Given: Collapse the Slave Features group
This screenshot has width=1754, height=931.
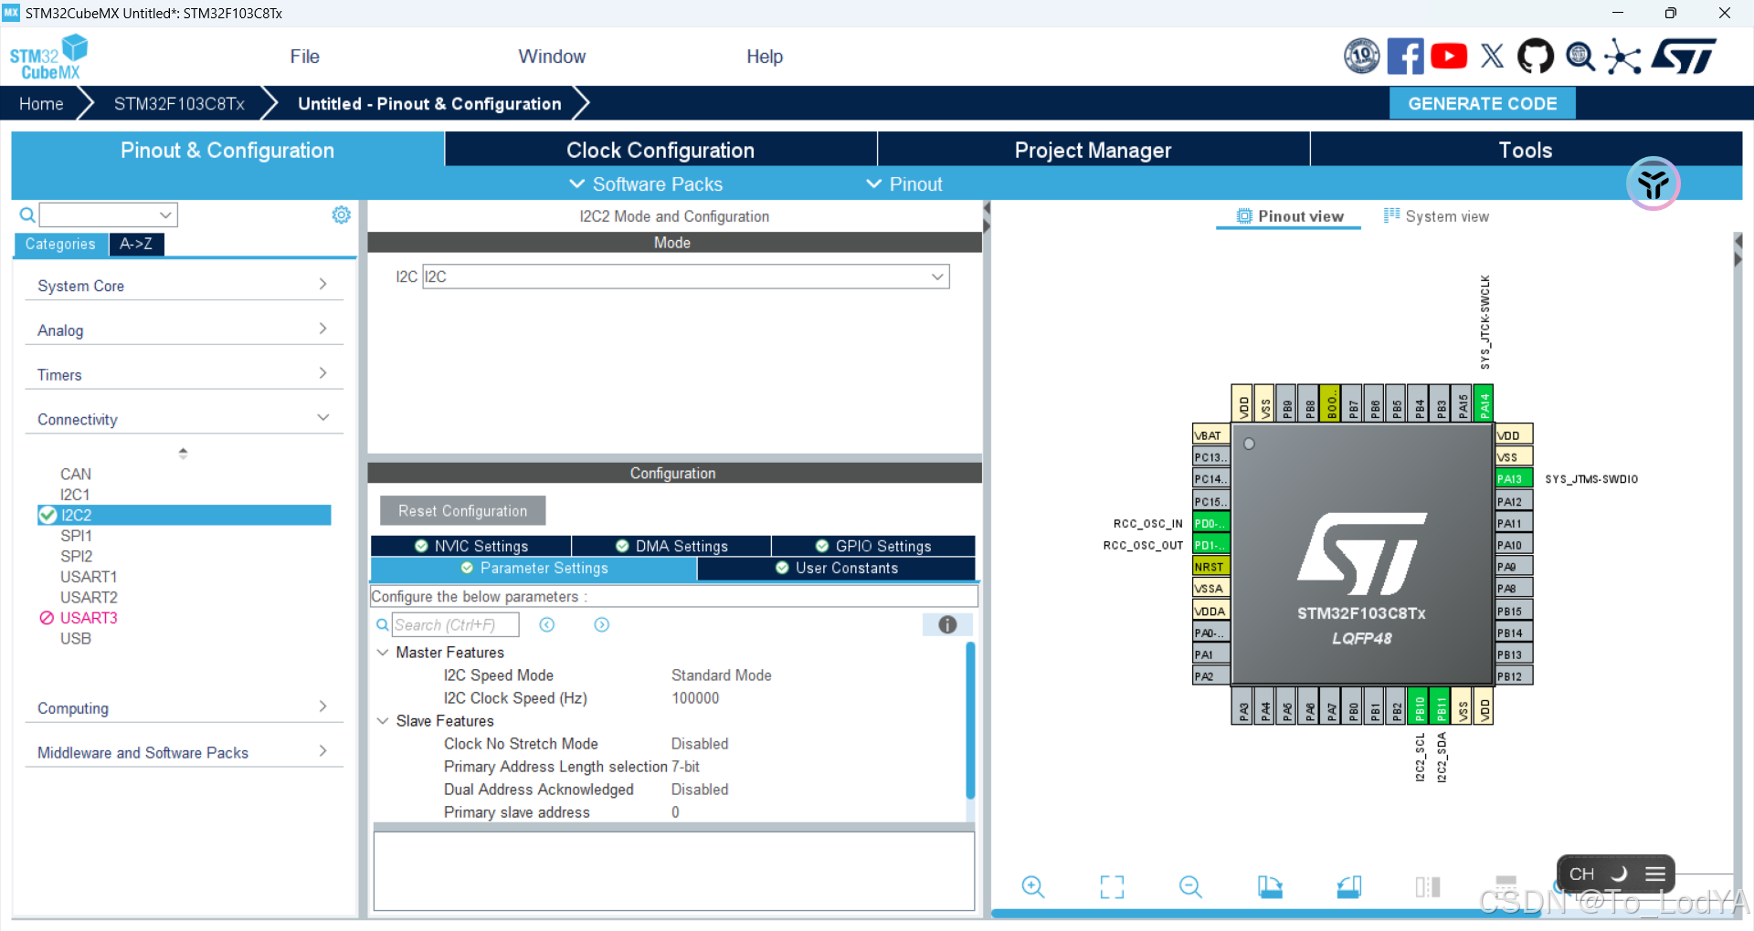Looking at the screenshot, I should [x=383, y=721].
